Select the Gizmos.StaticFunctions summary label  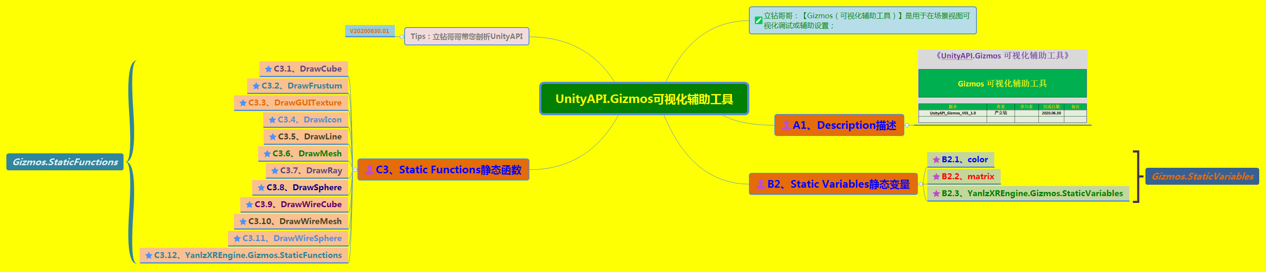(x=65, y=162)
